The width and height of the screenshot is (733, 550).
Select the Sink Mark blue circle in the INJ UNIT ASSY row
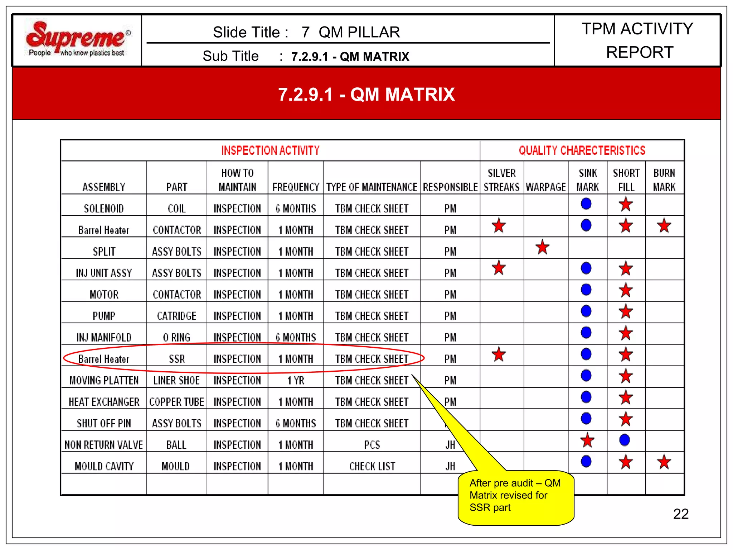(x=586, y=268)
